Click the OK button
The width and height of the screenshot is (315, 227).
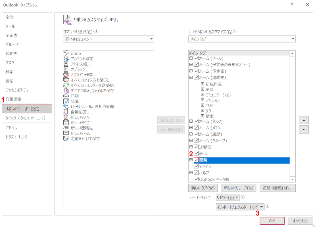point(272,221)
